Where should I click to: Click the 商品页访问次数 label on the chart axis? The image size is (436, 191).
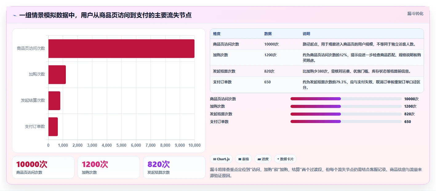31,48
